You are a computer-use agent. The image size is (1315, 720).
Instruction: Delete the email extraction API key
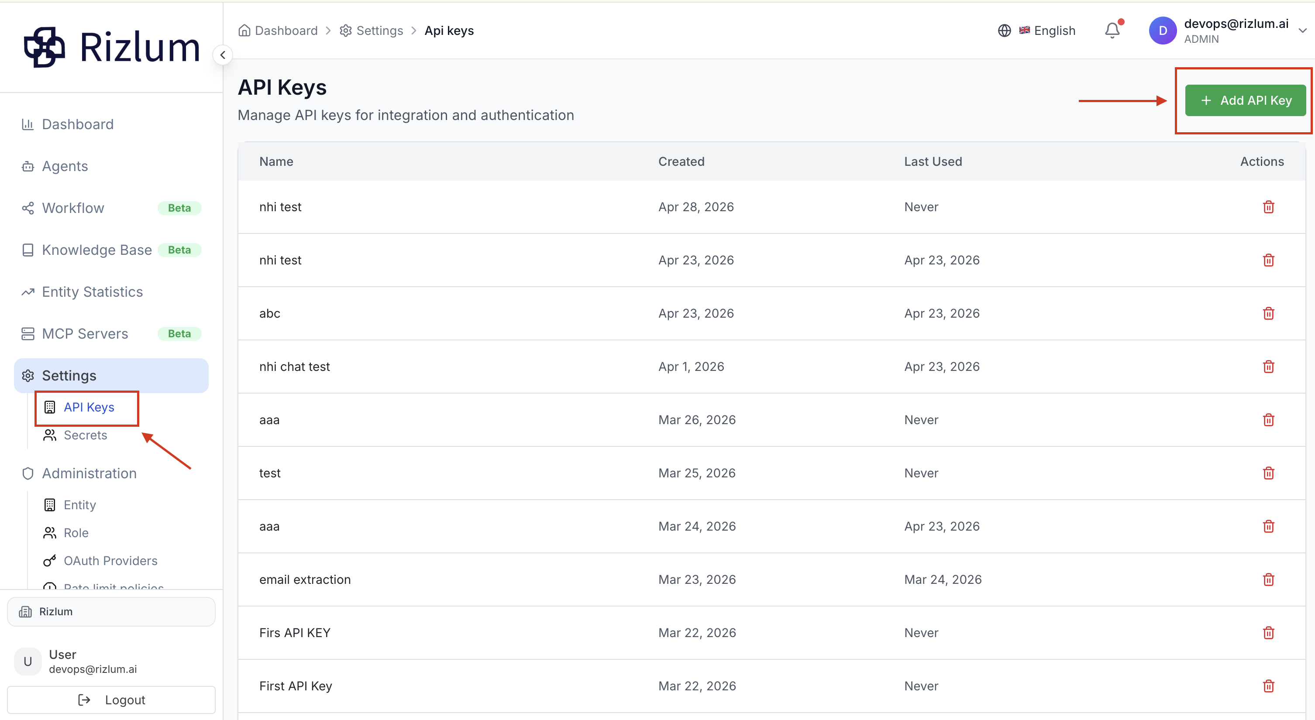[1268, 579]
